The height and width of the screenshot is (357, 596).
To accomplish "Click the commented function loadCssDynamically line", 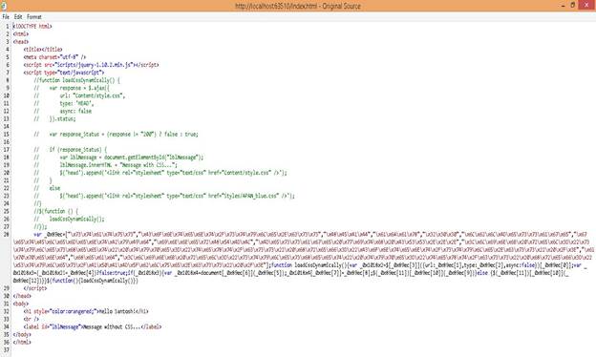I will point(77,80).
